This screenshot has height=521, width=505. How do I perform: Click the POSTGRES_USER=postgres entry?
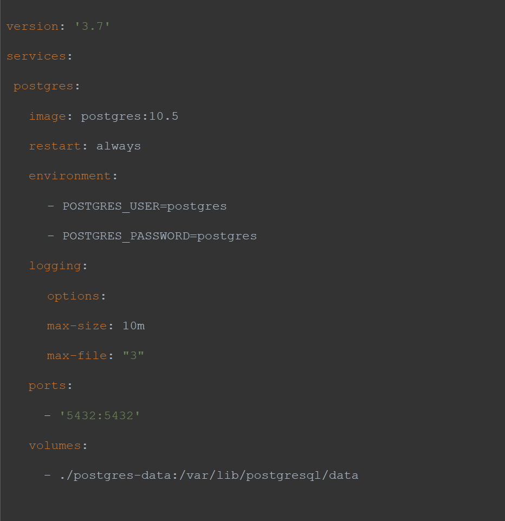coord(145,206)
